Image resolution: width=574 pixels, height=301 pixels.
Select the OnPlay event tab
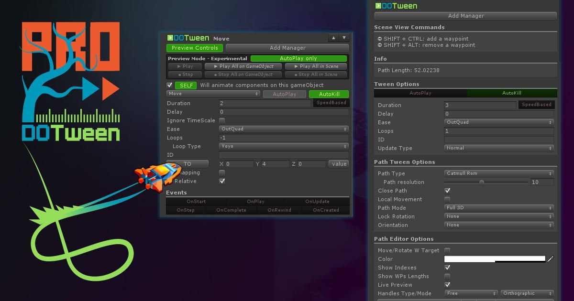256,202
